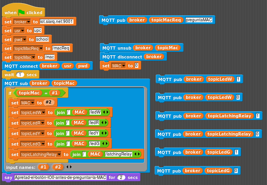Click the school value field
The image size is (267, 185).
42,39
